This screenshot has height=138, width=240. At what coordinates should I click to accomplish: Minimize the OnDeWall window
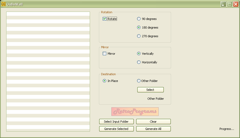tap(223, 4)
